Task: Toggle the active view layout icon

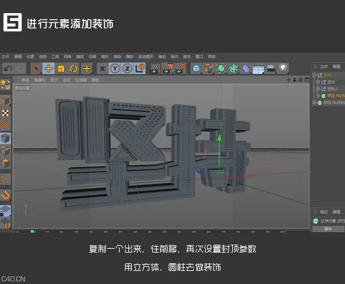Action: (x=306, y=80)
